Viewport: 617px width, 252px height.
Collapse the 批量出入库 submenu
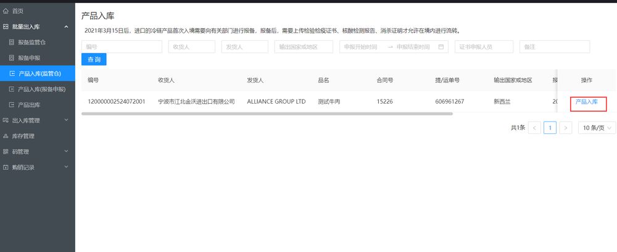click(66, 27)
